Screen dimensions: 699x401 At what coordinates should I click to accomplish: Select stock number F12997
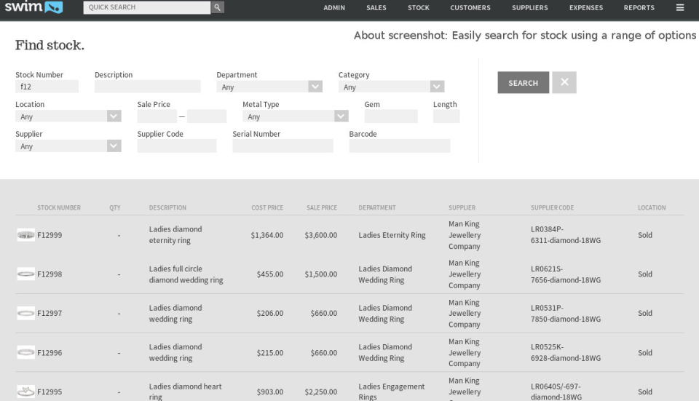50,313
